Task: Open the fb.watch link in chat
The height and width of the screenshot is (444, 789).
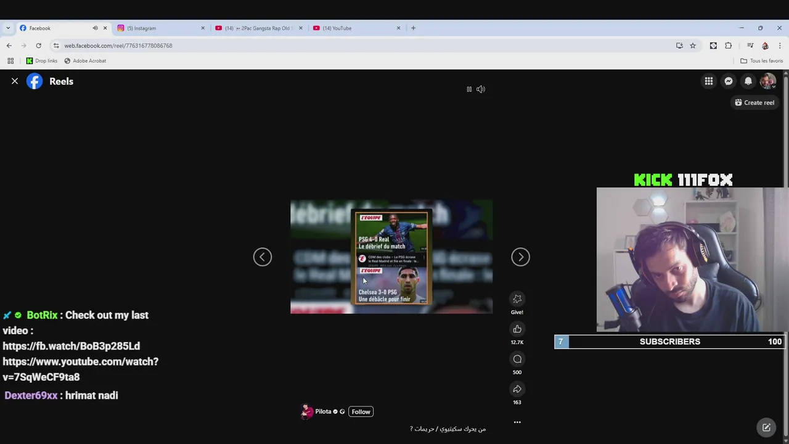Action: pyautogui.click(x=72, y=346)
